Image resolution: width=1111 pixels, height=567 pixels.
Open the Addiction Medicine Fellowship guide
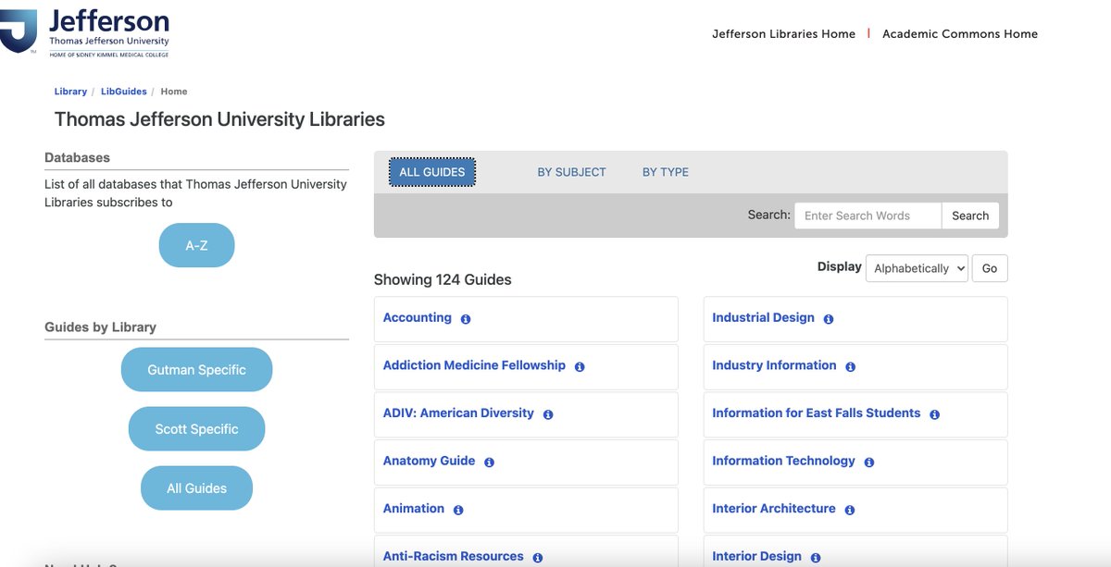tap(474, 365)
